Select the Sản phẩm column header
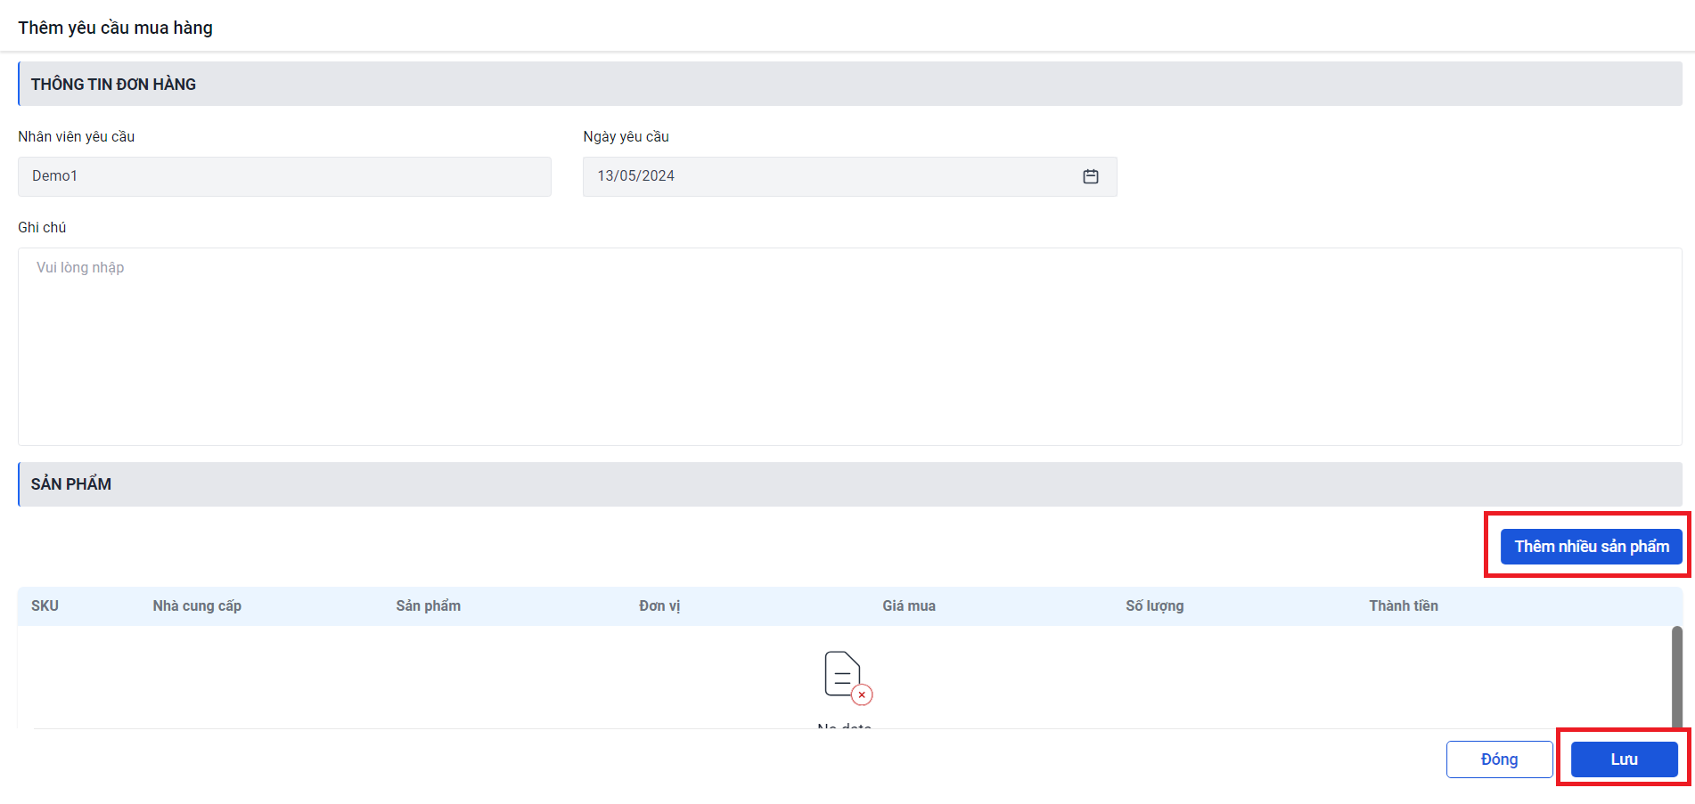The width and height of the screenshot is (1695, 804). tap(428, 605)
